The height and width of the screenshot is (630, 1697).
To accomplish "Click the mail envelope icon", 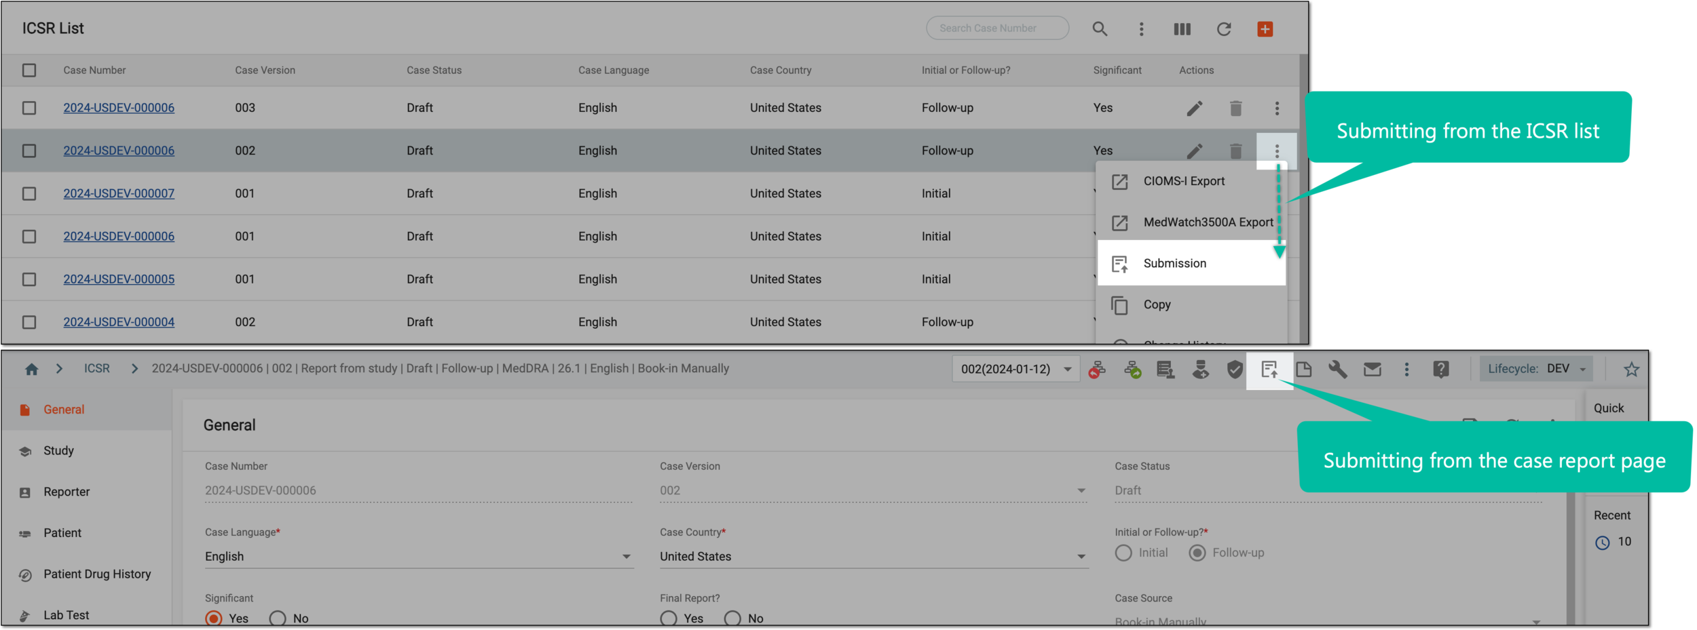I will pyautogui.click(x=1372, y=370).
